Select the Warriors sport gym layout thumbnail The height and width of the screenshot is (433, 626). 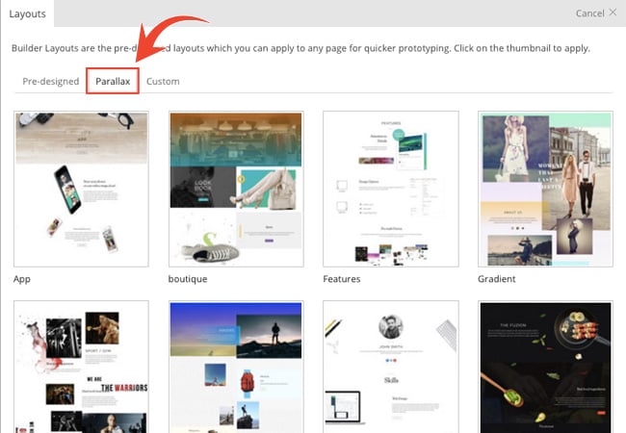click(x=81, y=367)
